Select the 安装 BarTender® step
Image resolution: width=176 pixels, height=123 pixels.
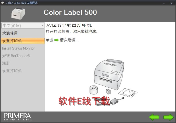pos(16,56)
